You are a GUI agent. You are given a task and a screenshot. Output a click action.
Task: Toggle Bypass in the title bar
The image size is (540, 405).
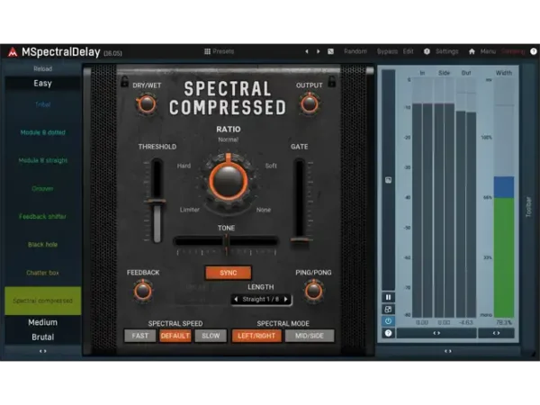tap(387, 51)
